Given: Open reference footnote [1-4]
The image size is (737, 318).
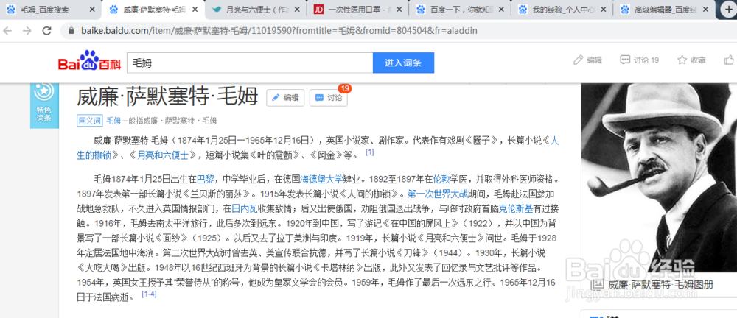Looking at the screenshot, I should [x=149, y=294].
